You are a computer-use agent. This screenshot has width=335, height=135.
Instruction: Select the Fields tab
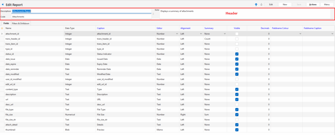(x=6, y=23)
